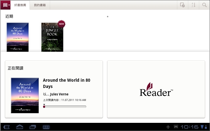Select the recent page indicator dot

(107, 17)
